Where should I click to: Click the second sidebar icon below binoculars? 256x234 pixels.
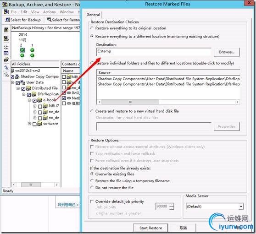click(6, 38)
